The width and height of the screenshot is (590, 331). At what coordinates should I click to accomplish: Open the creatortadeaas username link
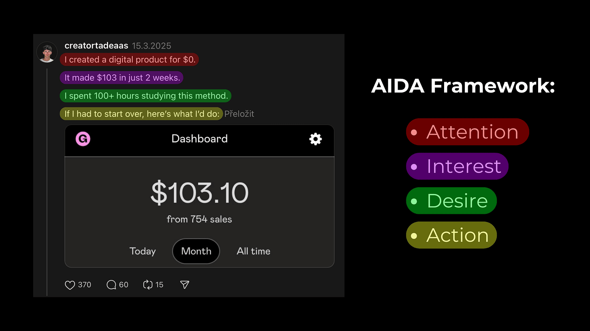point(96,46)
